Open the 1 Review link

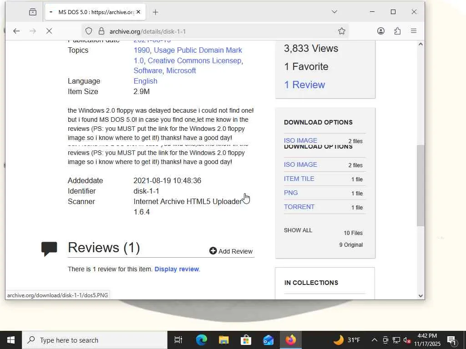point(304,85)
